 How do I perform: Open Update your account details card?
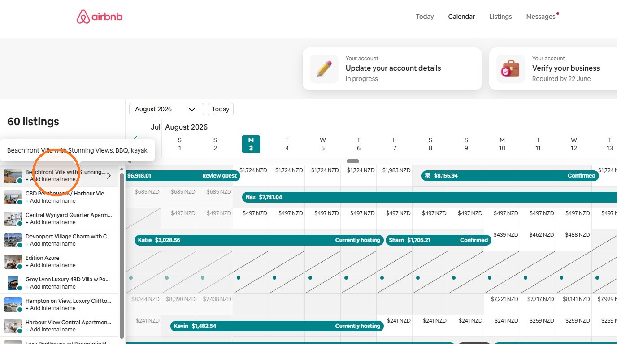[392, 69]
